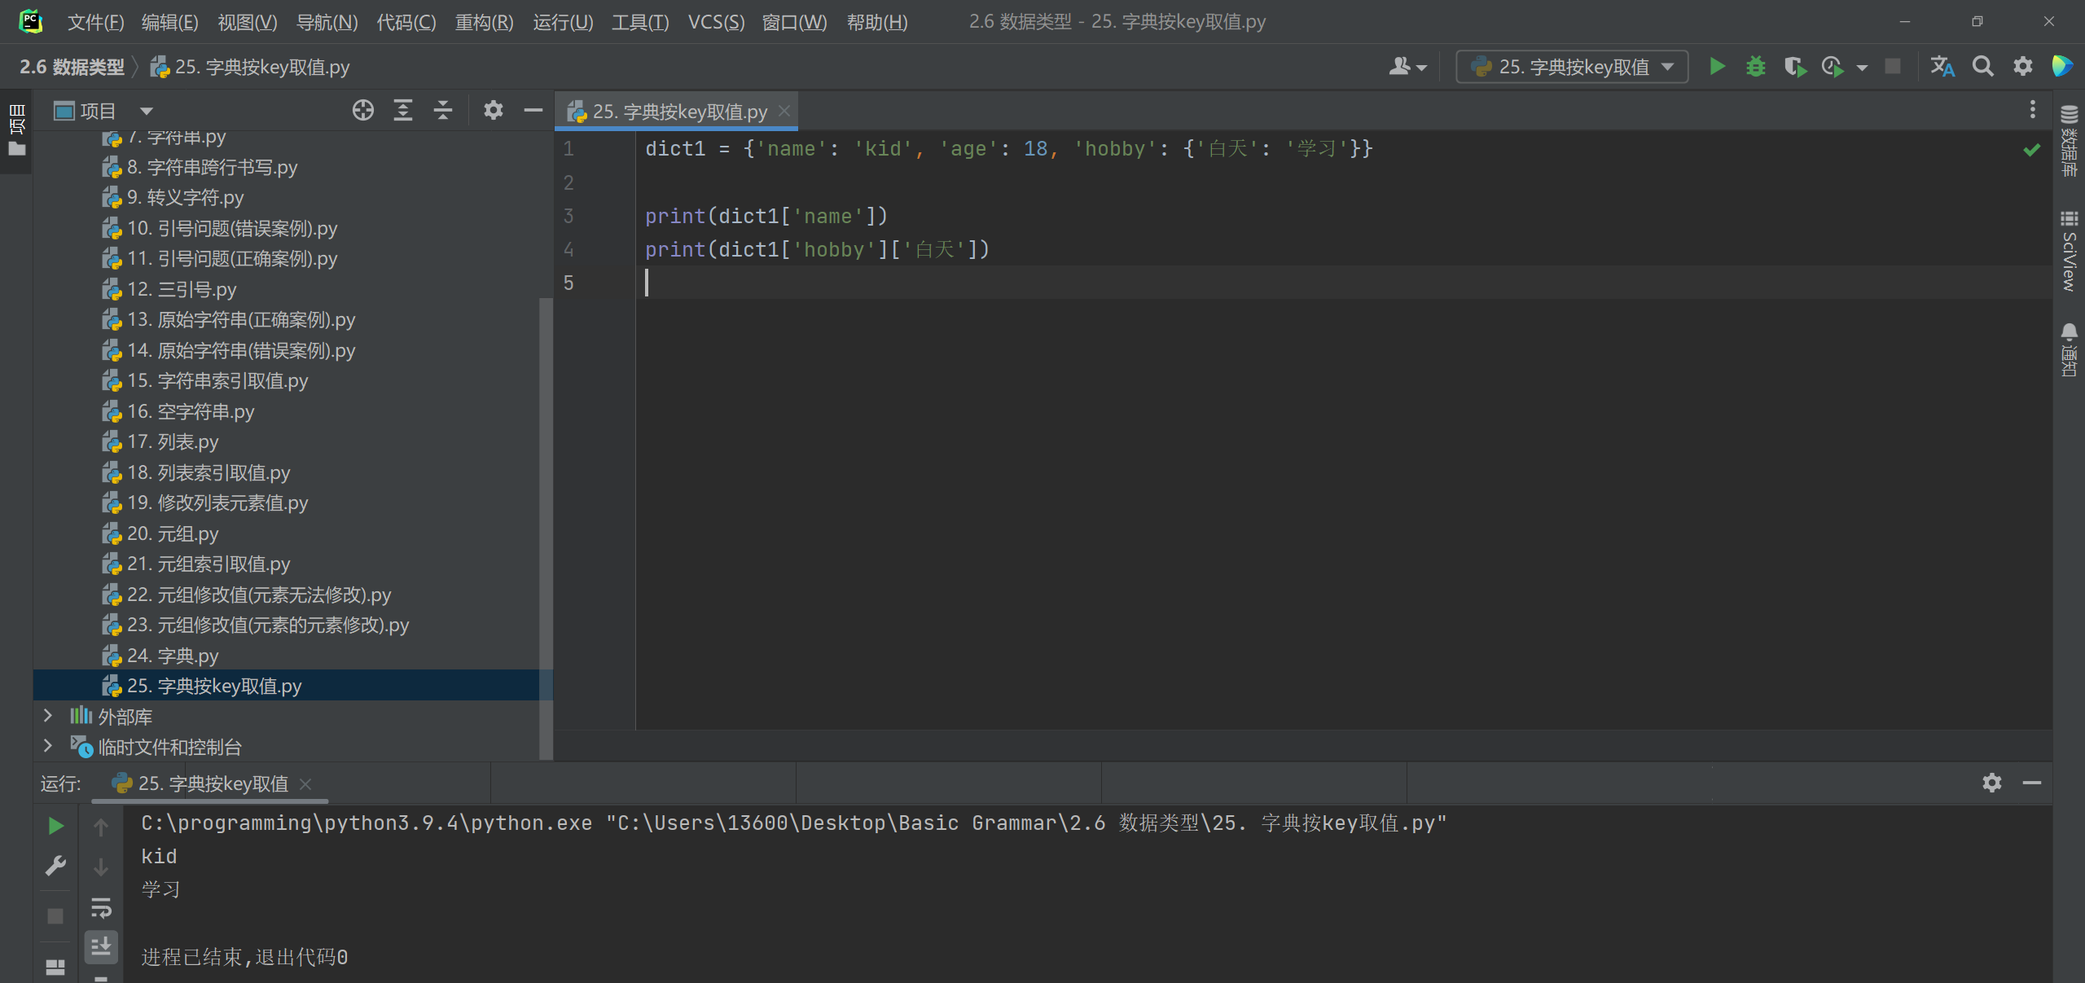Click project tree vertical scrollbar
This screenshot has width=2085, height=983.
[x=546, y=529]
